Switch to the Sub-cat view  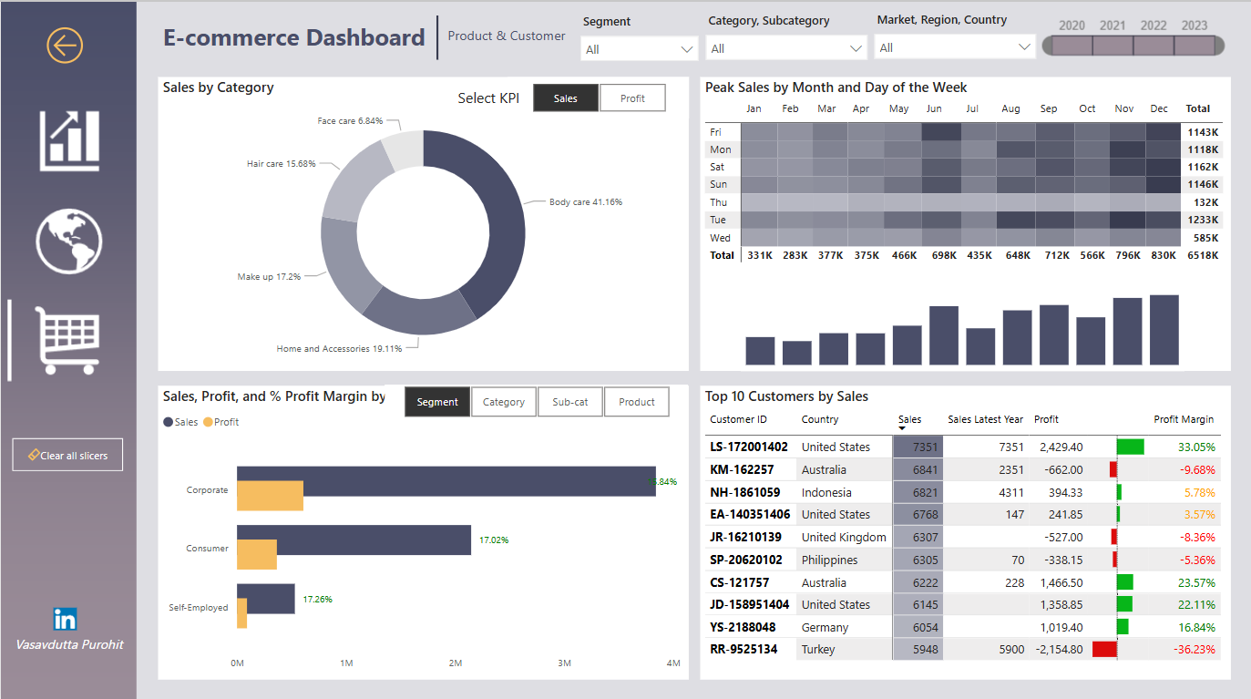coord(570,402)
